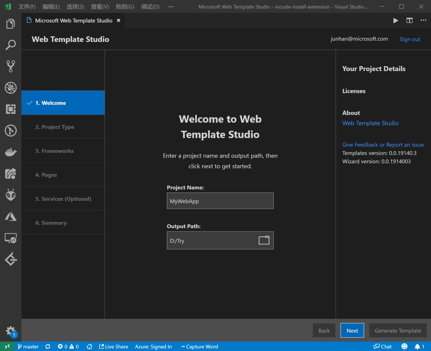Open the GitLens icon in activity bar

[x=10, y=259]
